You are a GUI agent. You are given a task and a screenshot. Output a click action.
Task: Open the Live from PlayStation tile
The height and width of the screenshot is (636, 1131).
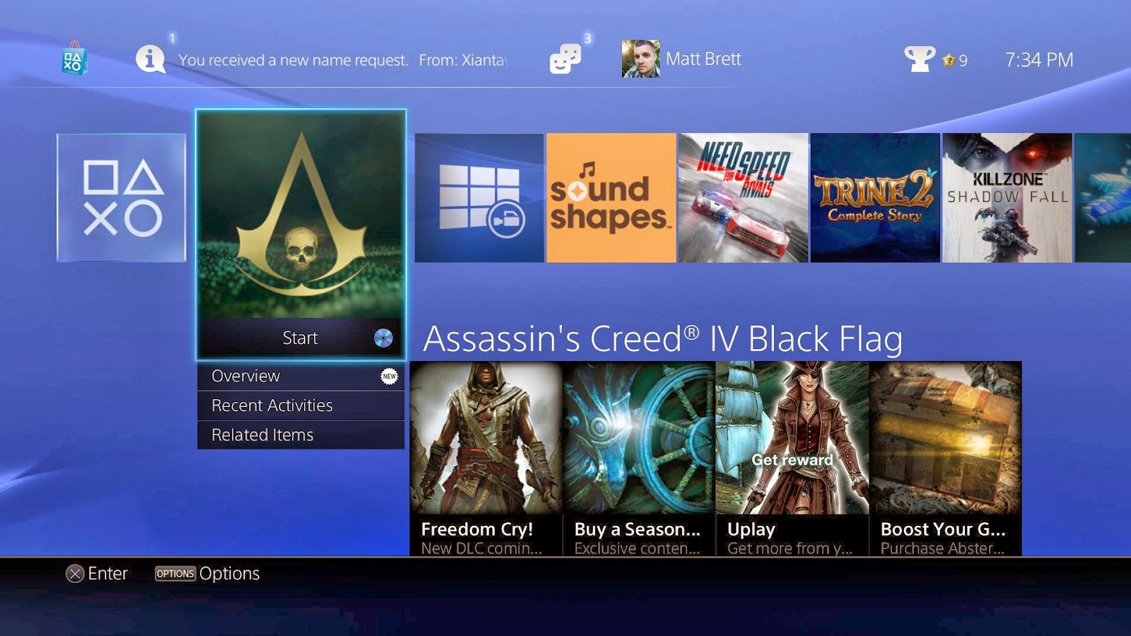coord(479,198)
